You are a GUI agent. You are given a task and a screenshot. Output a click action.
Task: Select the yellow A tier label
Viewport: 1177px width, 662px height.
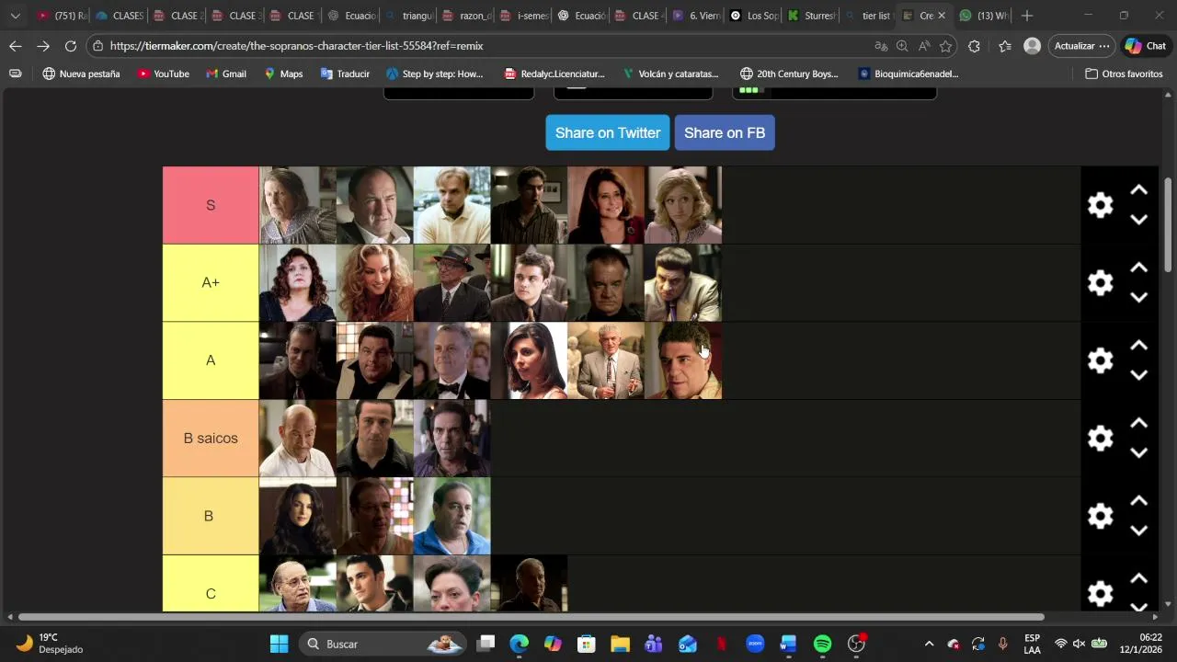click(211, 360)
